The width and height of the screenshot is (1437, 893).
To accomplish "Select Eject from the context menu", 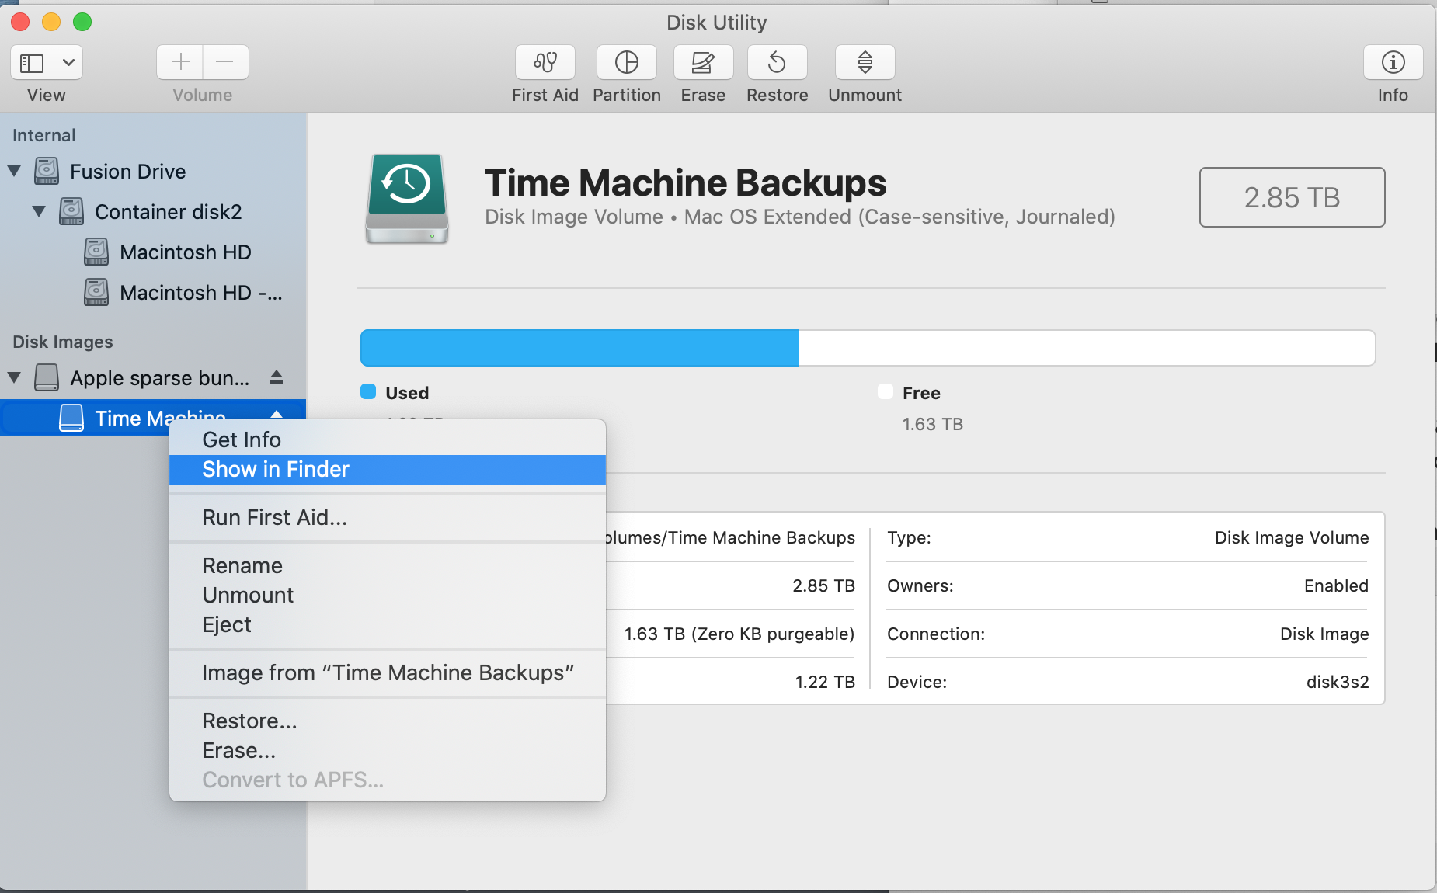I will click(x=388, y=624).
